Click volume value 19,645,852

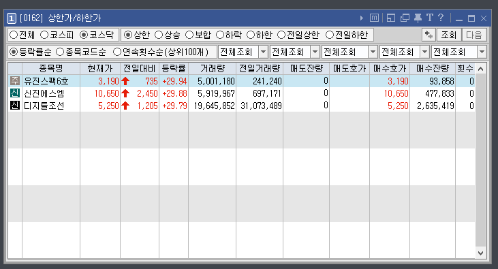click(214, 106)
